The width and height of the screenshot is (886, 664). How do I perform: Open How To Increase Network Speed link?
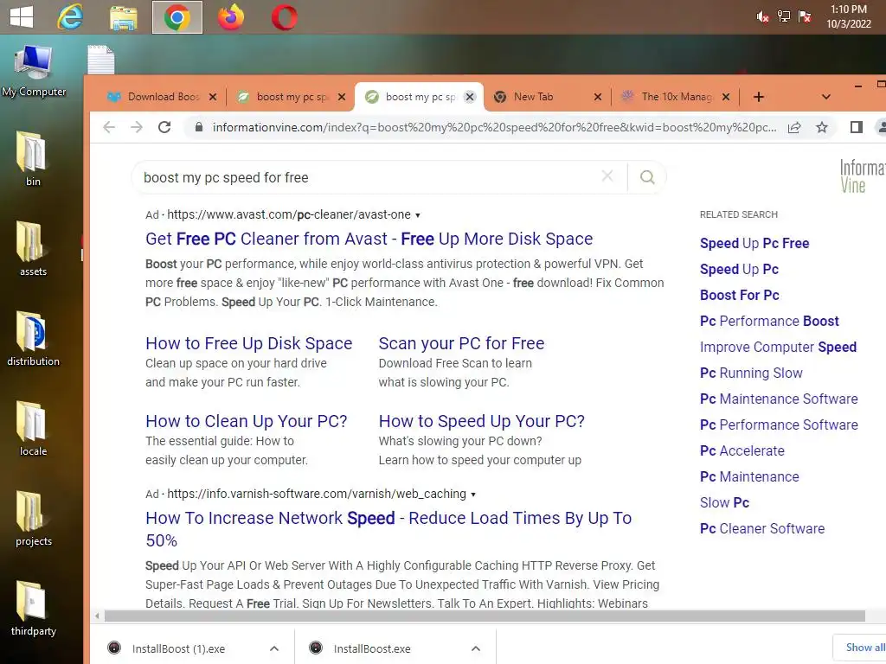388,529
